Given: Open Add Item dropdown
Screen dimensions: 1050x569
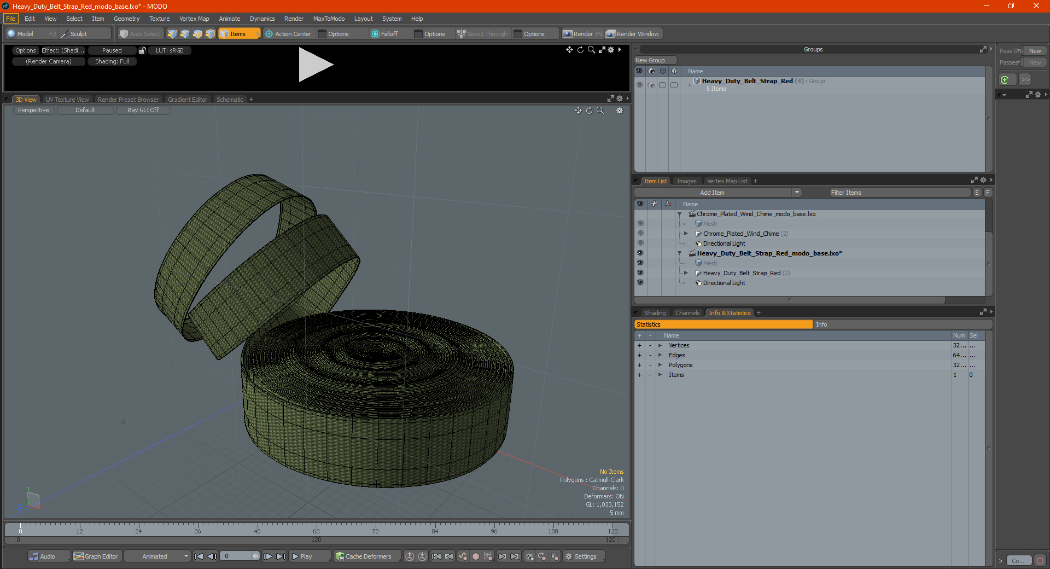Looking at the screenshot, I should (797, 193).
